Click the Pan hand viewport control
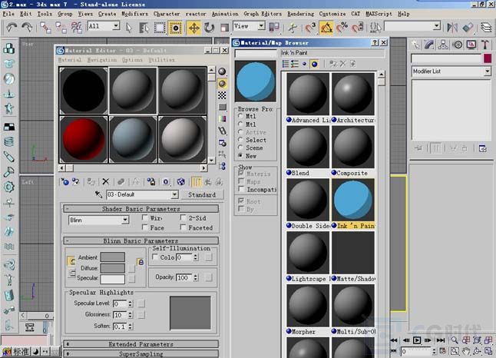496x358 pixels. [x=466, y=351]
